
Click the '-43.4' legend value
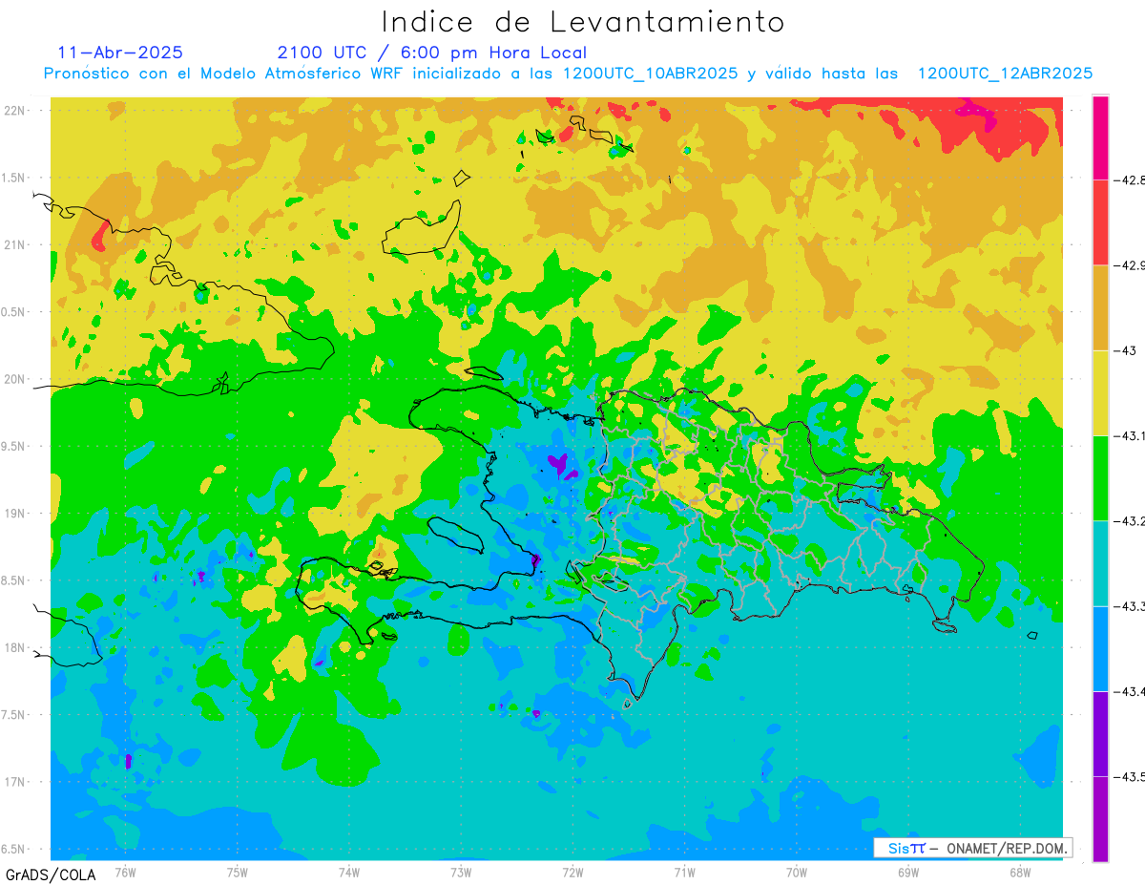click(x=1130, y=690)
